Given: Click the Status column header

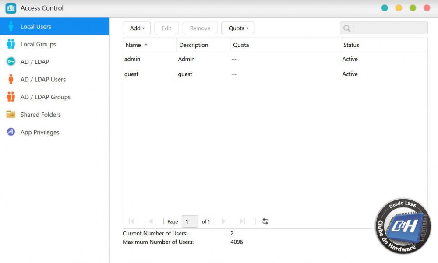Looking at the screenshot, I should [x=351, y=45].
